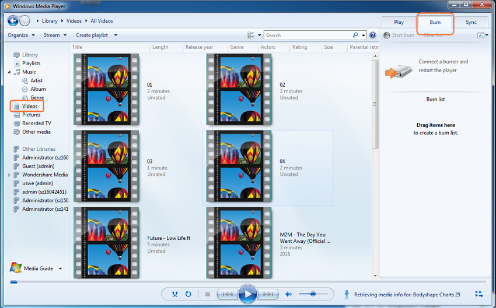Go to the previous track
The height and width of the screenshot is (308, 496).
tap(227, 295)
